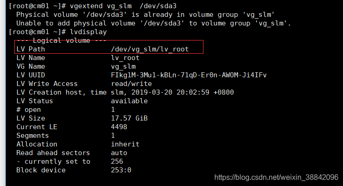Click the read/write access value

point(131,84)
